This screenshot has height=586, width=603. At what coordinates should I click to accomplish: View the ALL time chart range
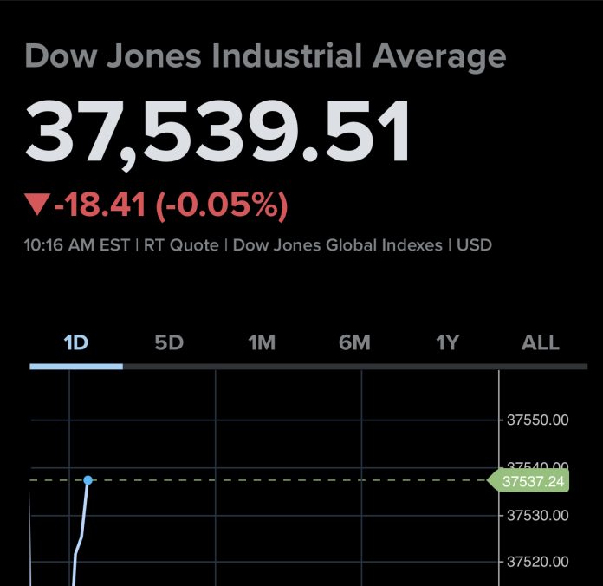(540, 342)
